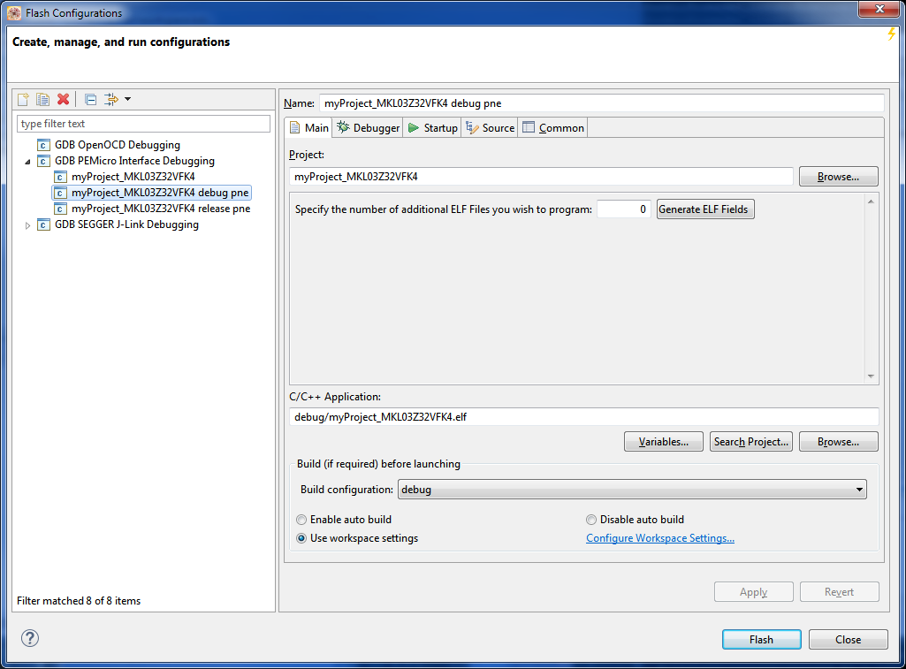The image size is (906, 669).
Task: Click the Collapse All icon
Action: point(90,99)
